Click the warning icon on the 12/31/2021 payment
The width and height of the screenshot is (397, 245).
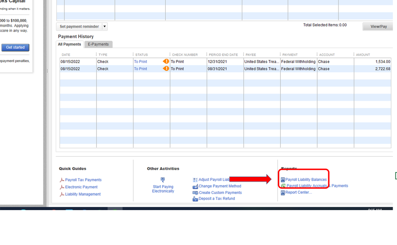[166, 61]
